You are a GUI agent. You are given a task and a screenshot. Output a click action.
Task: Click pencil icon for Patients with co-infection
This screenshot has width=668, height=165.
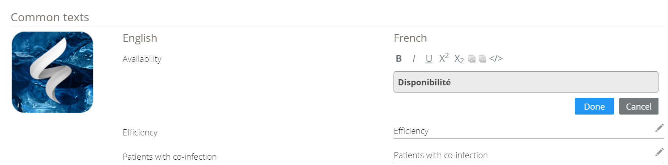tap(659, 152)
